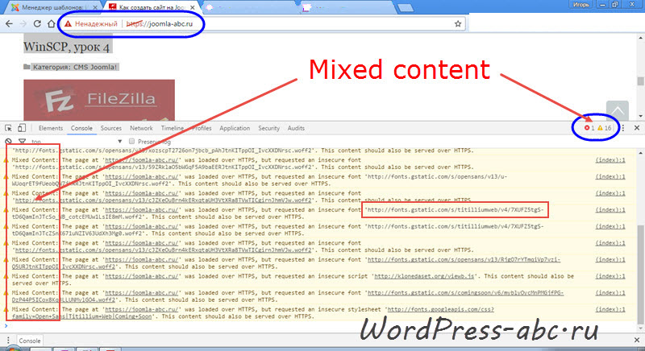Click the red error count badge
Screen dimensions: 645x351
[x=589, y=128]
